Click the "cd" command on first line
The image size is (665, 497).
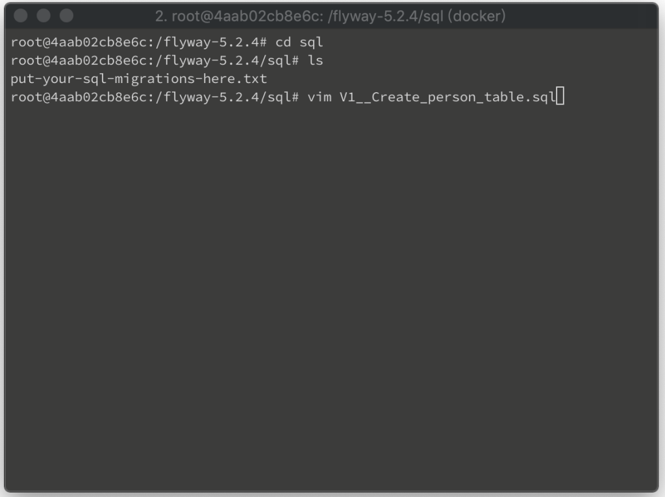(x=283, y=42)
